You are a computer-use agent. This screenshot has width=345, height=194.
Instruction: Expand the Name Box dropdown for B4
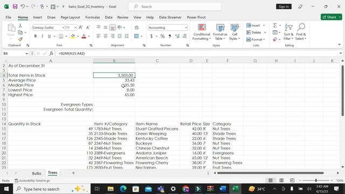(x=26, y=53)
